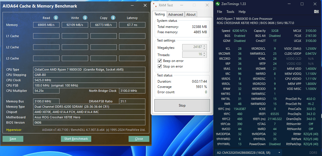
Task: Click the Chipset AMD X870E field
Action: (89, 112)
